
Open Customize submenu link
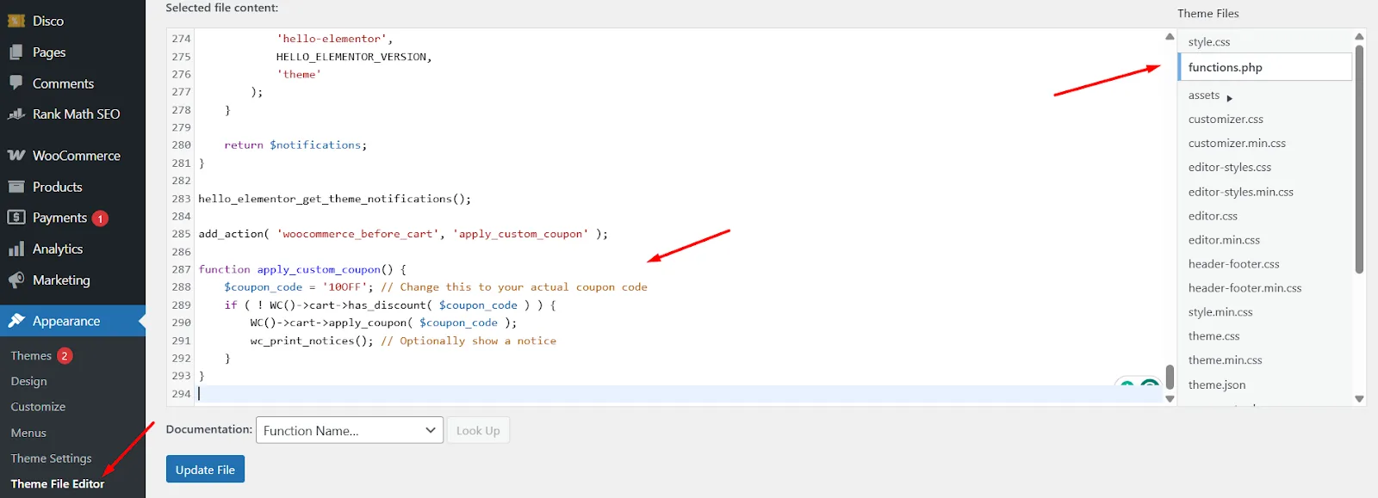38,407
